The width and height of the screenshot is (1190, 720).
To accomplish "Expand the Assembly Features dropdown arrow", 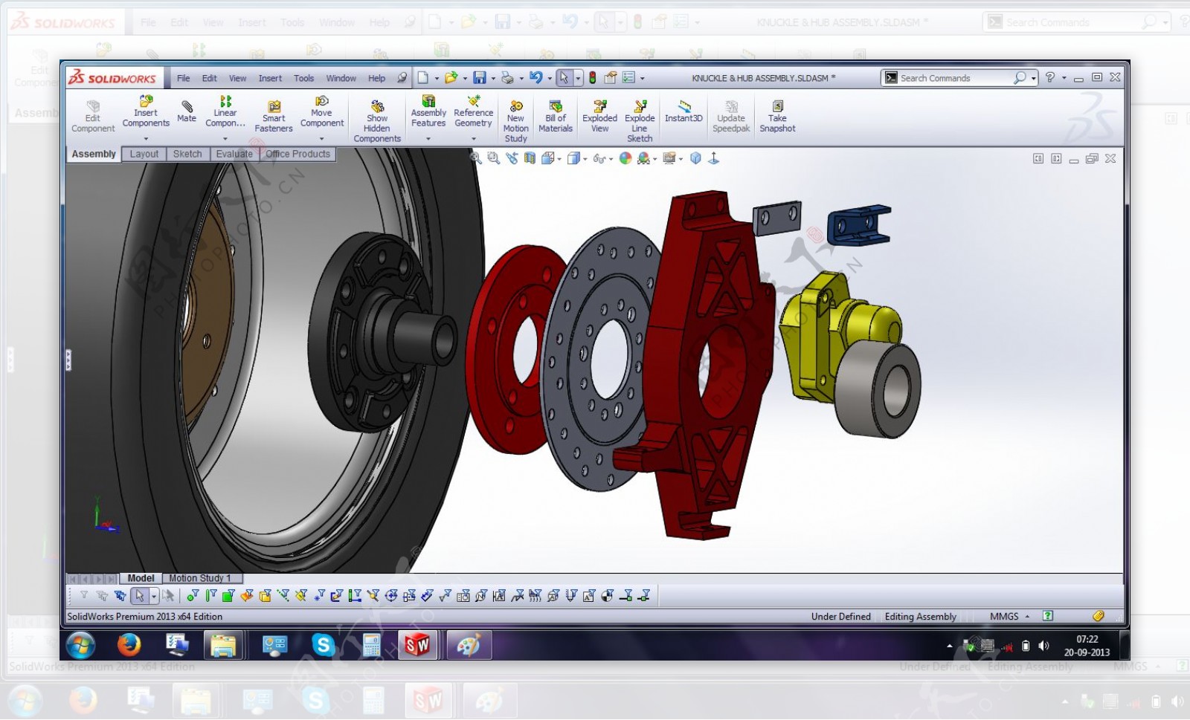I will click(x=428, y=138).
